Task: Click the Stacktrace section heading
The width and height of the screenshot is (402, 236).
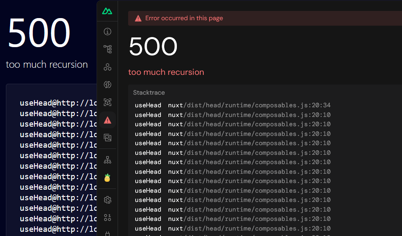Action: pos(149,93)
